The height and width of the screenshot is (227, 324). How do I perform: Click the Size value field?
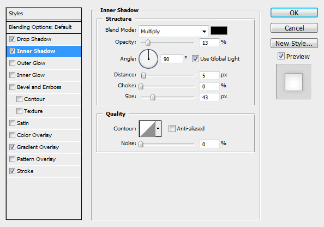(x=209, y=97)
